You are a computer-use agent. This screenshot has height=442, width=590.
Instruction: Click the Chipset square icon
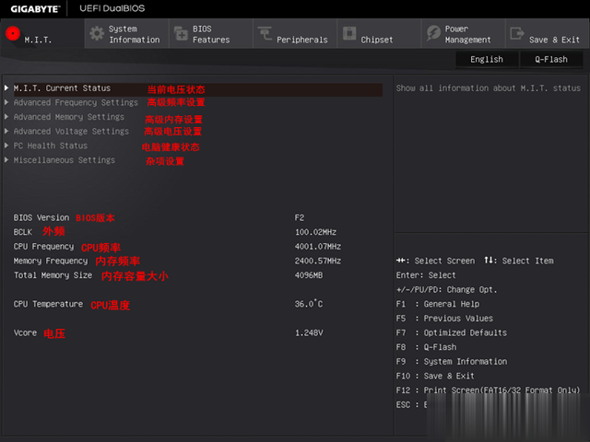(349, 33)
